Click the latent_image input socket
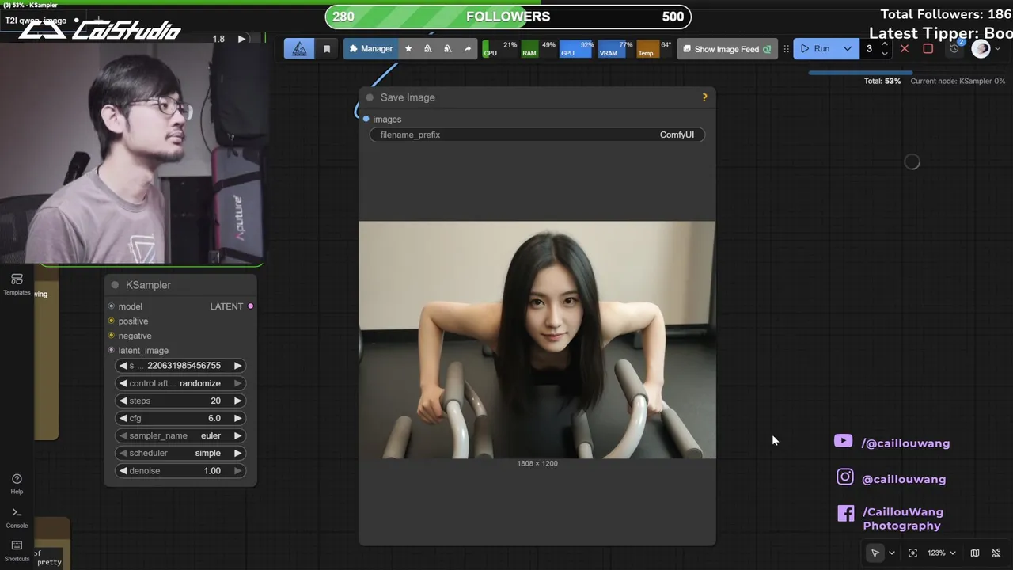This screenshot has width=1013, height=570. [x=112, y=350]
